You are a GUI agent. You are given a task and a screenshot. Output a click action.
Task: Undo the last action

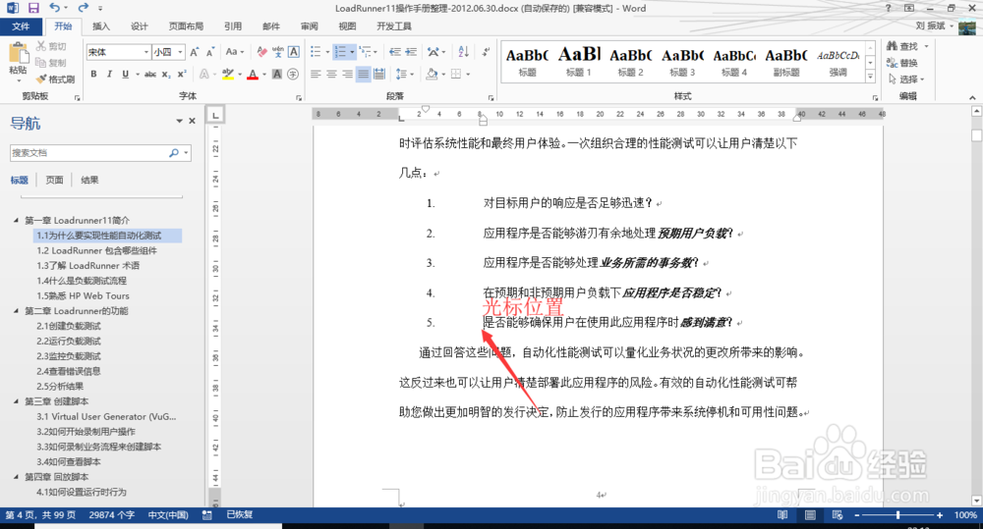(x=55, y=8)
